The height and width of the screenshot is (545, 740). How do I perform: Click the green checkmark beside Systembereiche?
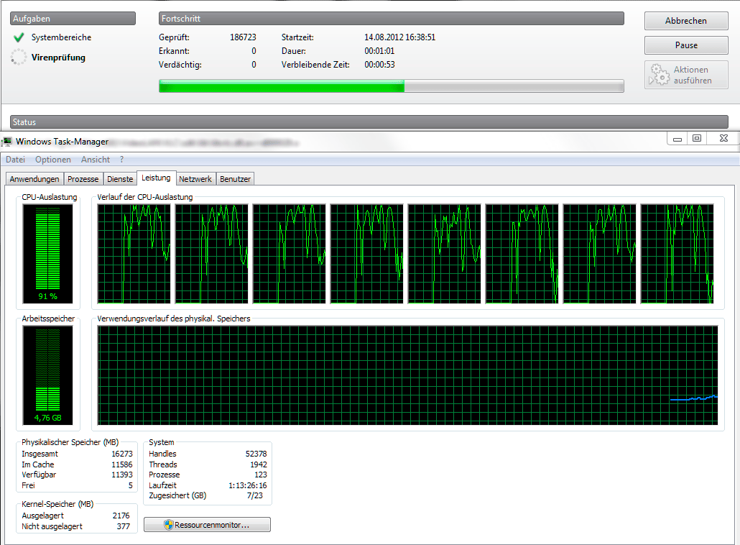(x=19, y=37)
